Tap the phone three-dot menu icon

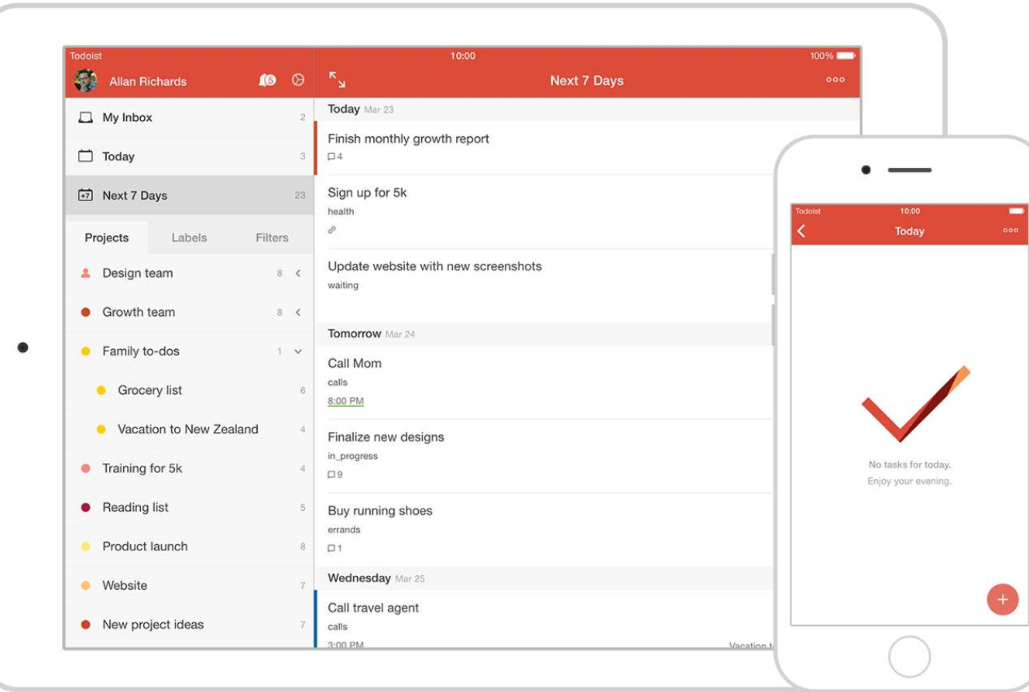pos(1010,231)
